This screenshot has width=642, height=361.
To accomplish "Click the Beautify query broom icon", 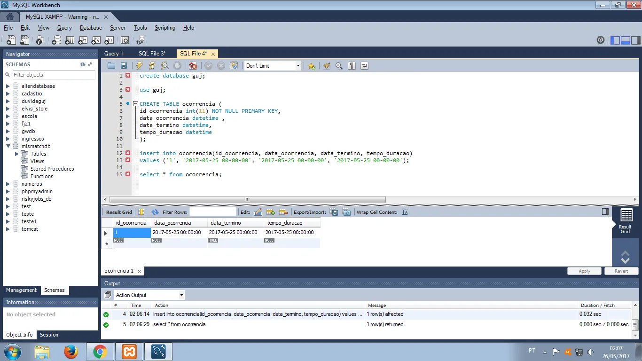I will tap(327, 66).
